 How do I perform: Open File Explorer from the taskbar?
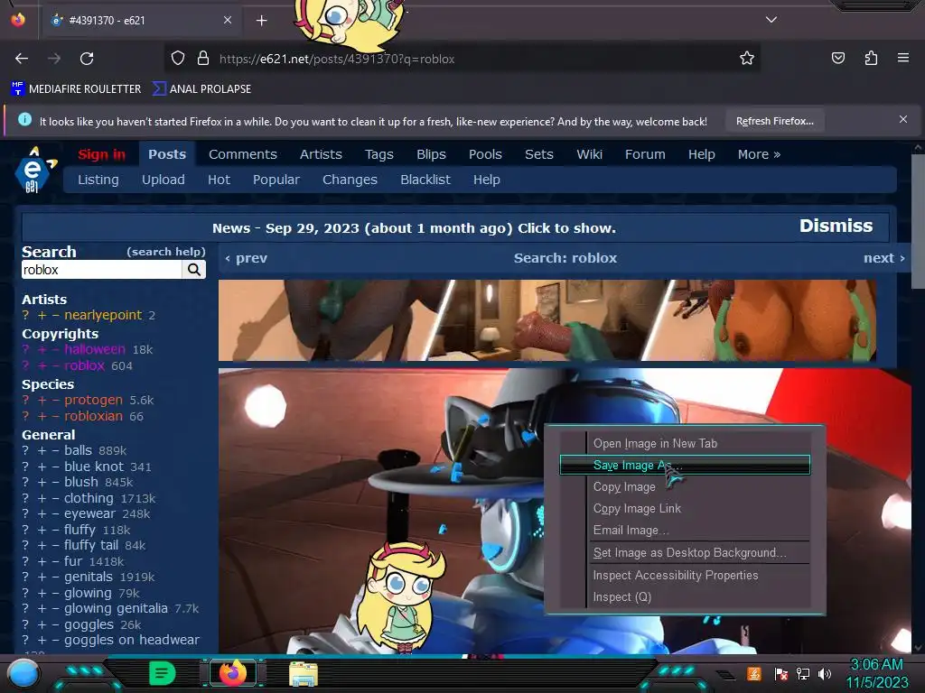(304, 674)
